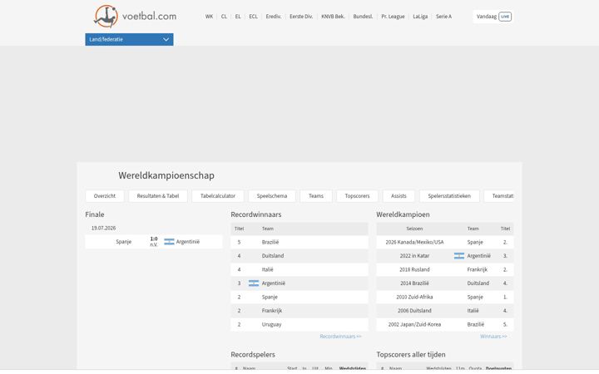Screen dimensions: 599x374
Task: Click 2014 Brazilië season
Action: (414, 283)
